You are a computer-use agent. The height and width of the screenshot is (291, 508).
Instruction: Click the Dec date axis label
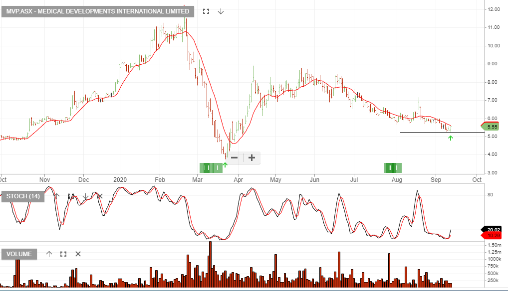click(x=84, y=180)
